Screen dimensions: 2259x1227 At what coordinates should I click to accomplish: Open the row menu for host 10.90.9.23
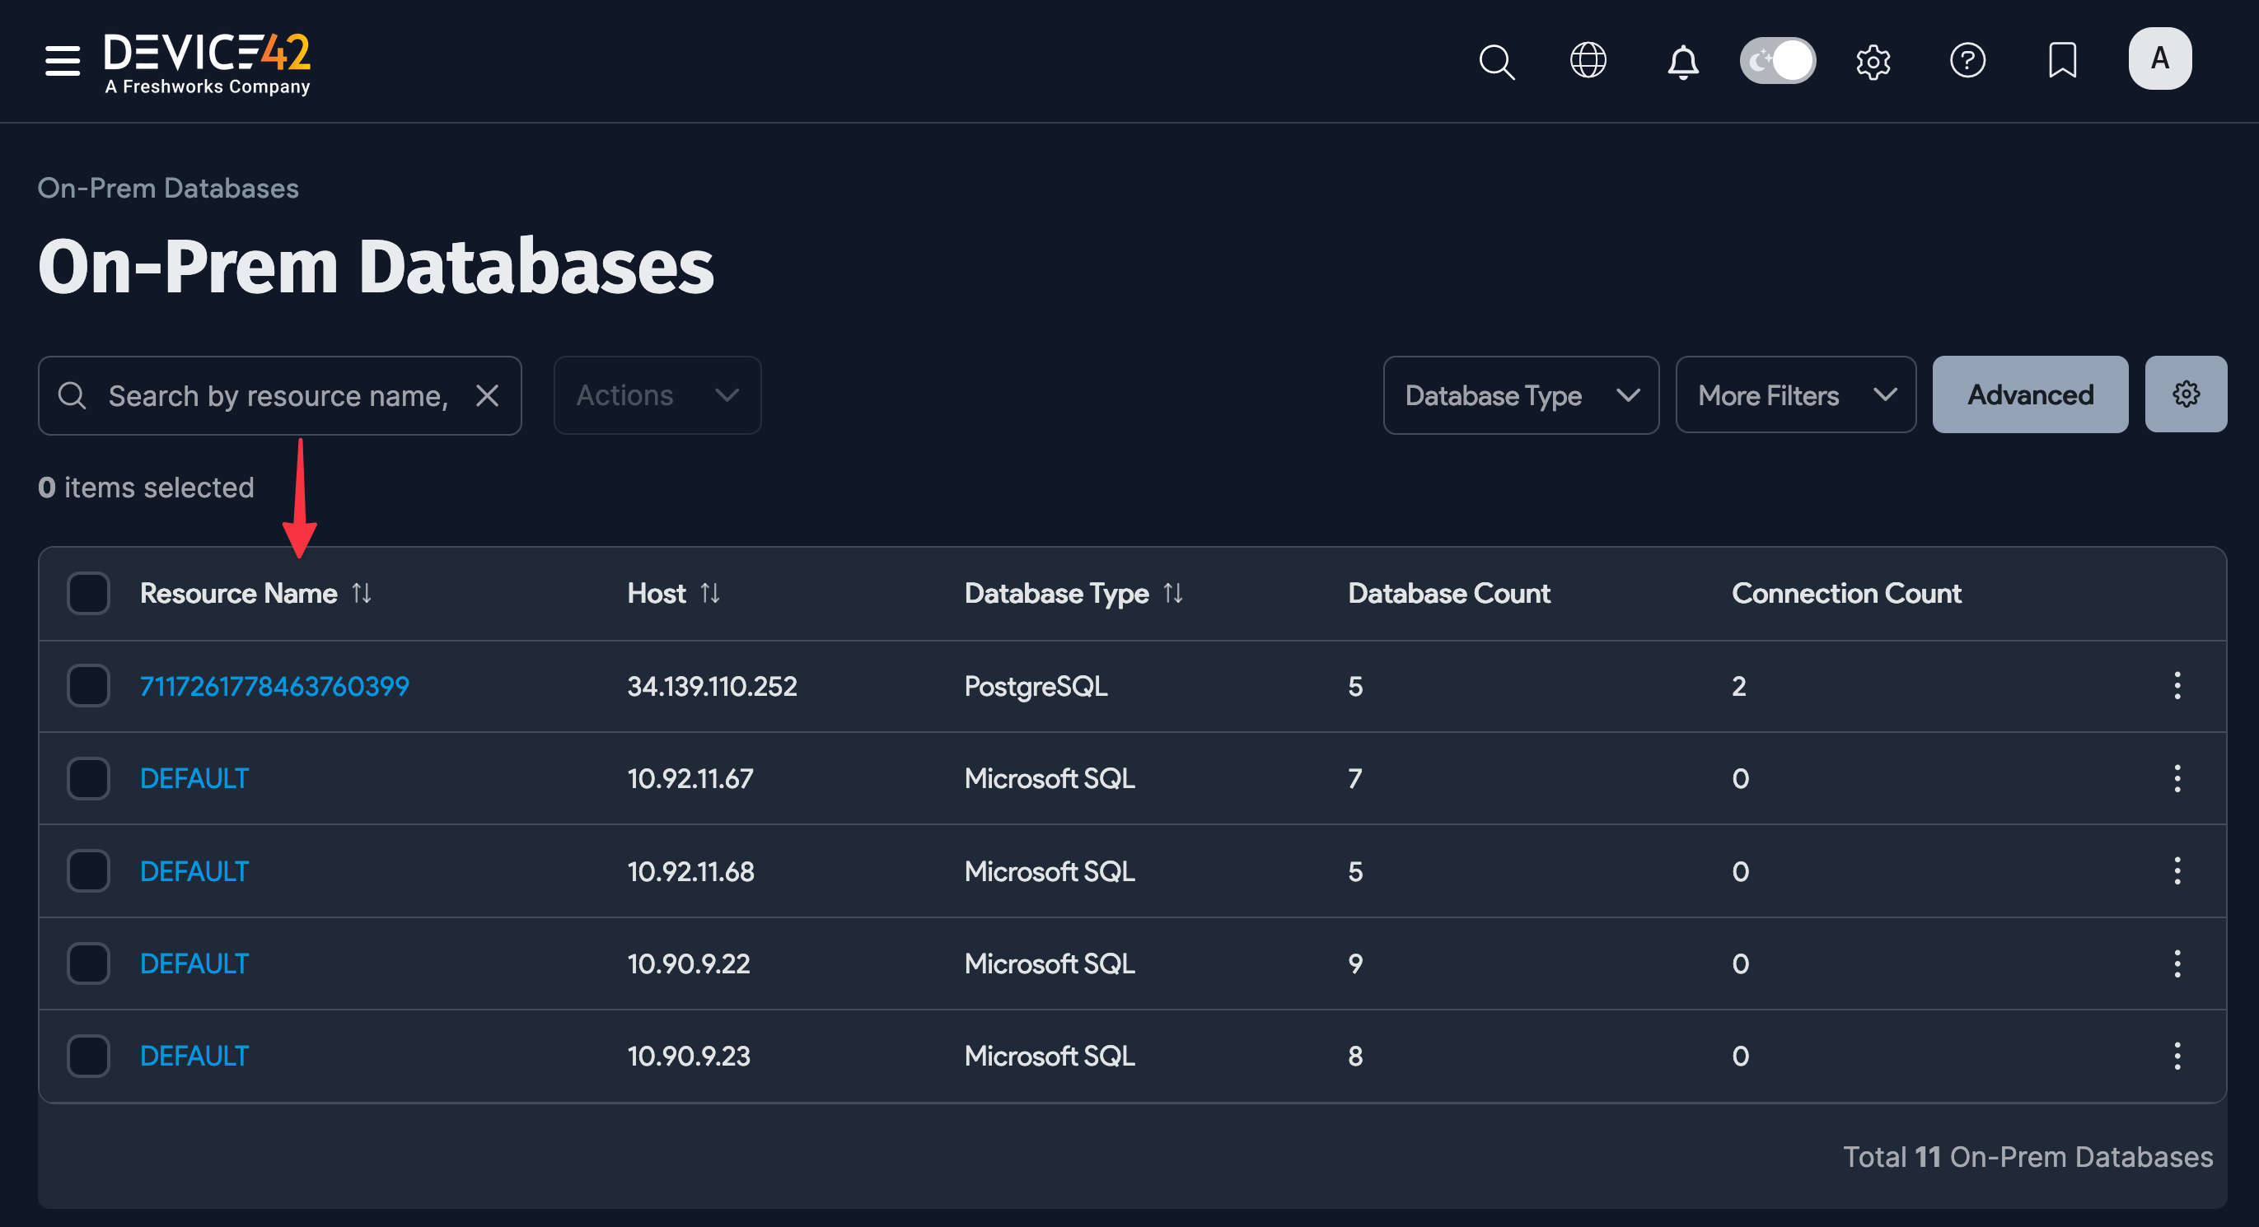(2177, 1056)
